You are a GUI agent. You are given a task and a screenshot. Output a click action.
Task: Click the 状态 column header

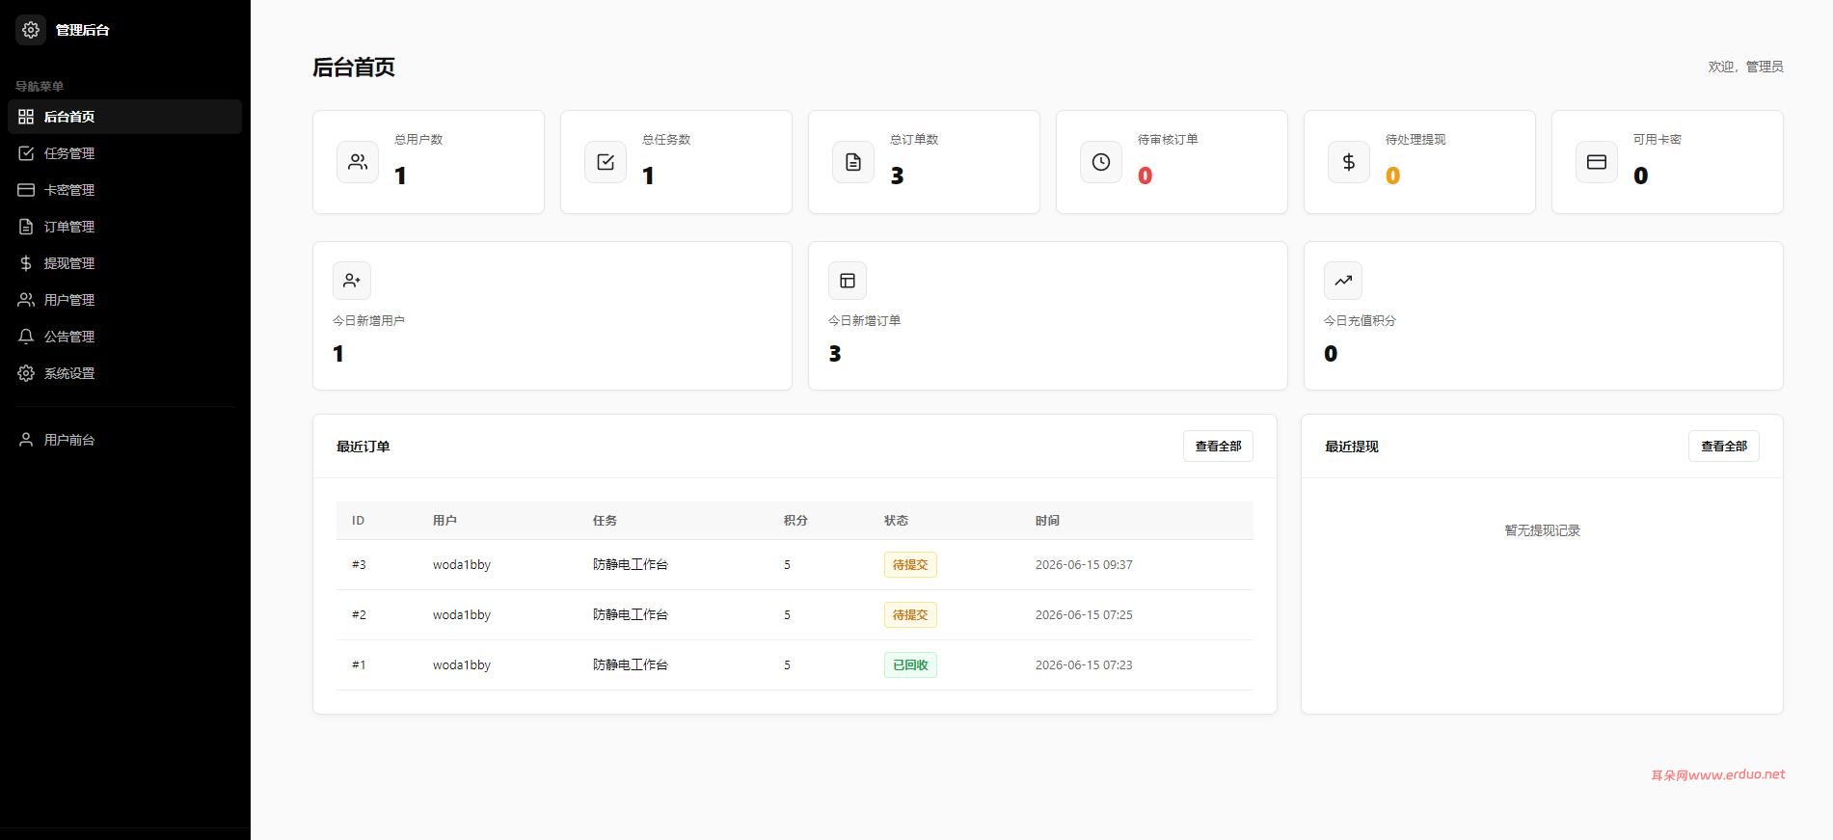click(896, 521)
